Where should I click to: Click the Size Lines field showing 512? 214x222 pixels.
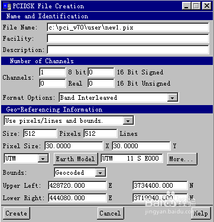(x=100, y=133)
